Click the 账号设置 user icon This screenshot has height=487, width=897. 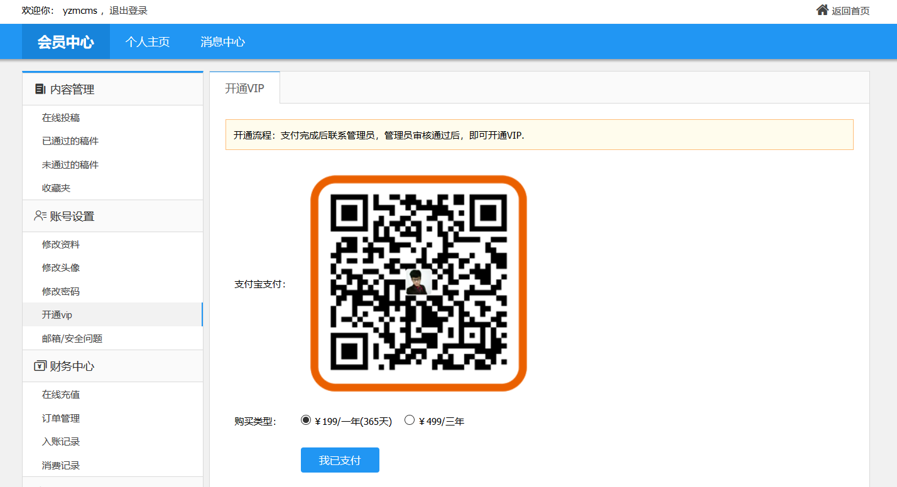coord(40,216)
